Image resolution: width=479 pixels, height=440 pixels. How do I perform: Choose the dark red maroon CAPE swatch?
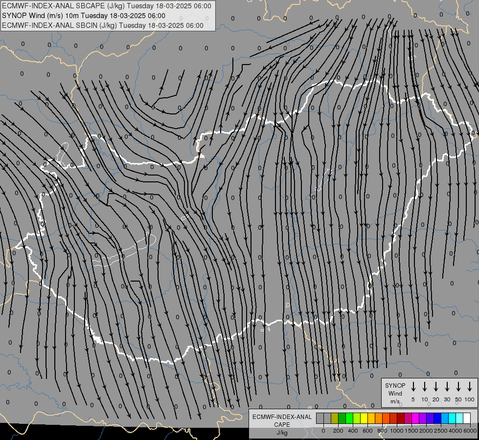(401, 418)
